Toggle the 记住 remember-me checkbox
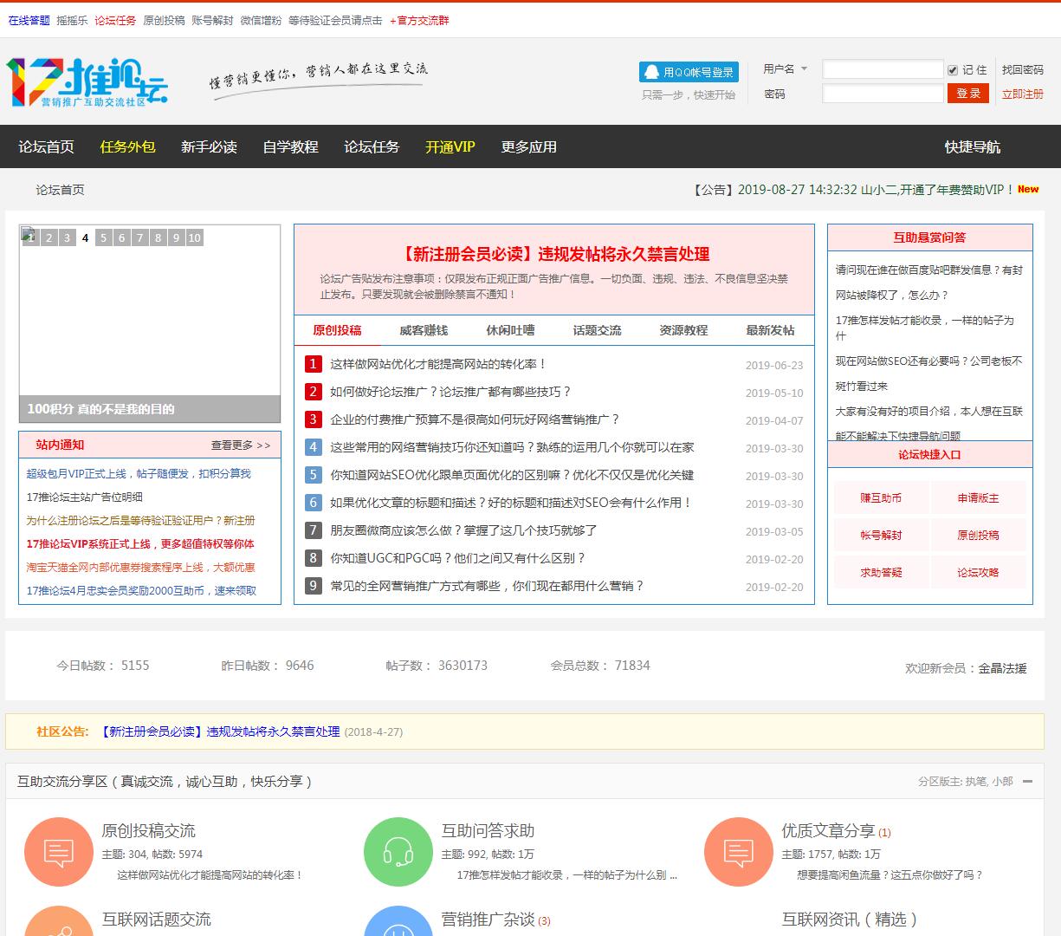The height and width of the screenshot is (936, 1061). pyautogui.click(x=953, y=70)
